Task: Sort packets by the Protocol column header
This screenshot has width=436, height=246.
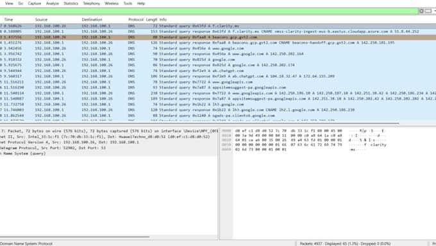Action: click(x=136, y=19)
